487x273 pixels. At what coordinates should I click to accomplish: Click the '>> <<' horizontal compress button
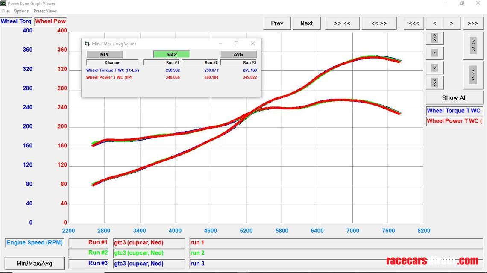point(342,23)
